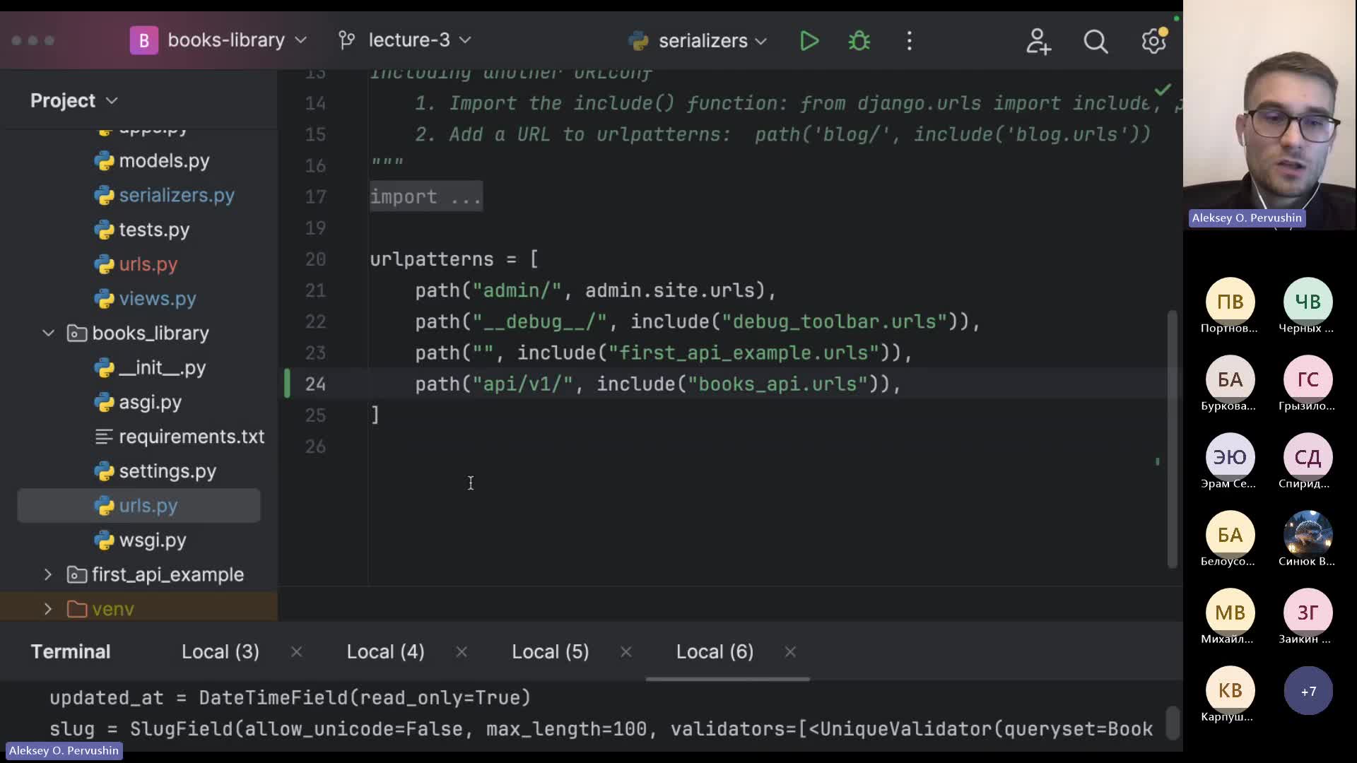Select participant avatar СД
The height and width of the screenshot is (763, 1357).
(1308, 457)
